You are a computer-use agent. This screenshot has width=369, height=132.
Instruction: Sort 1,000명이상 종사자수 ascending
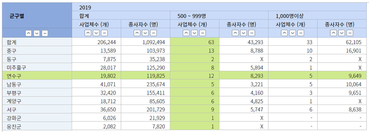pyautogui.click(x=334, y=33)
